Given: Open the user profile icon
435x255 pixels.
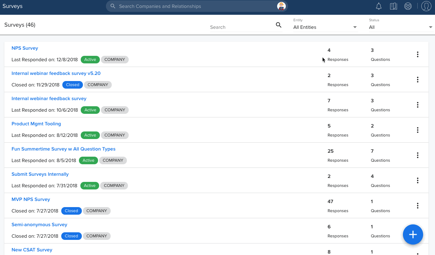Looking at the screenshot, I should tap(426, 6).
